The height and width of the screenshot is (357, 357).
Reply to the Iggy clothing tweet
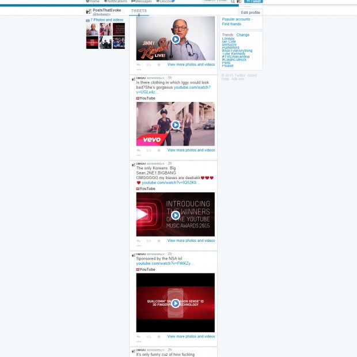click(138, 150)
